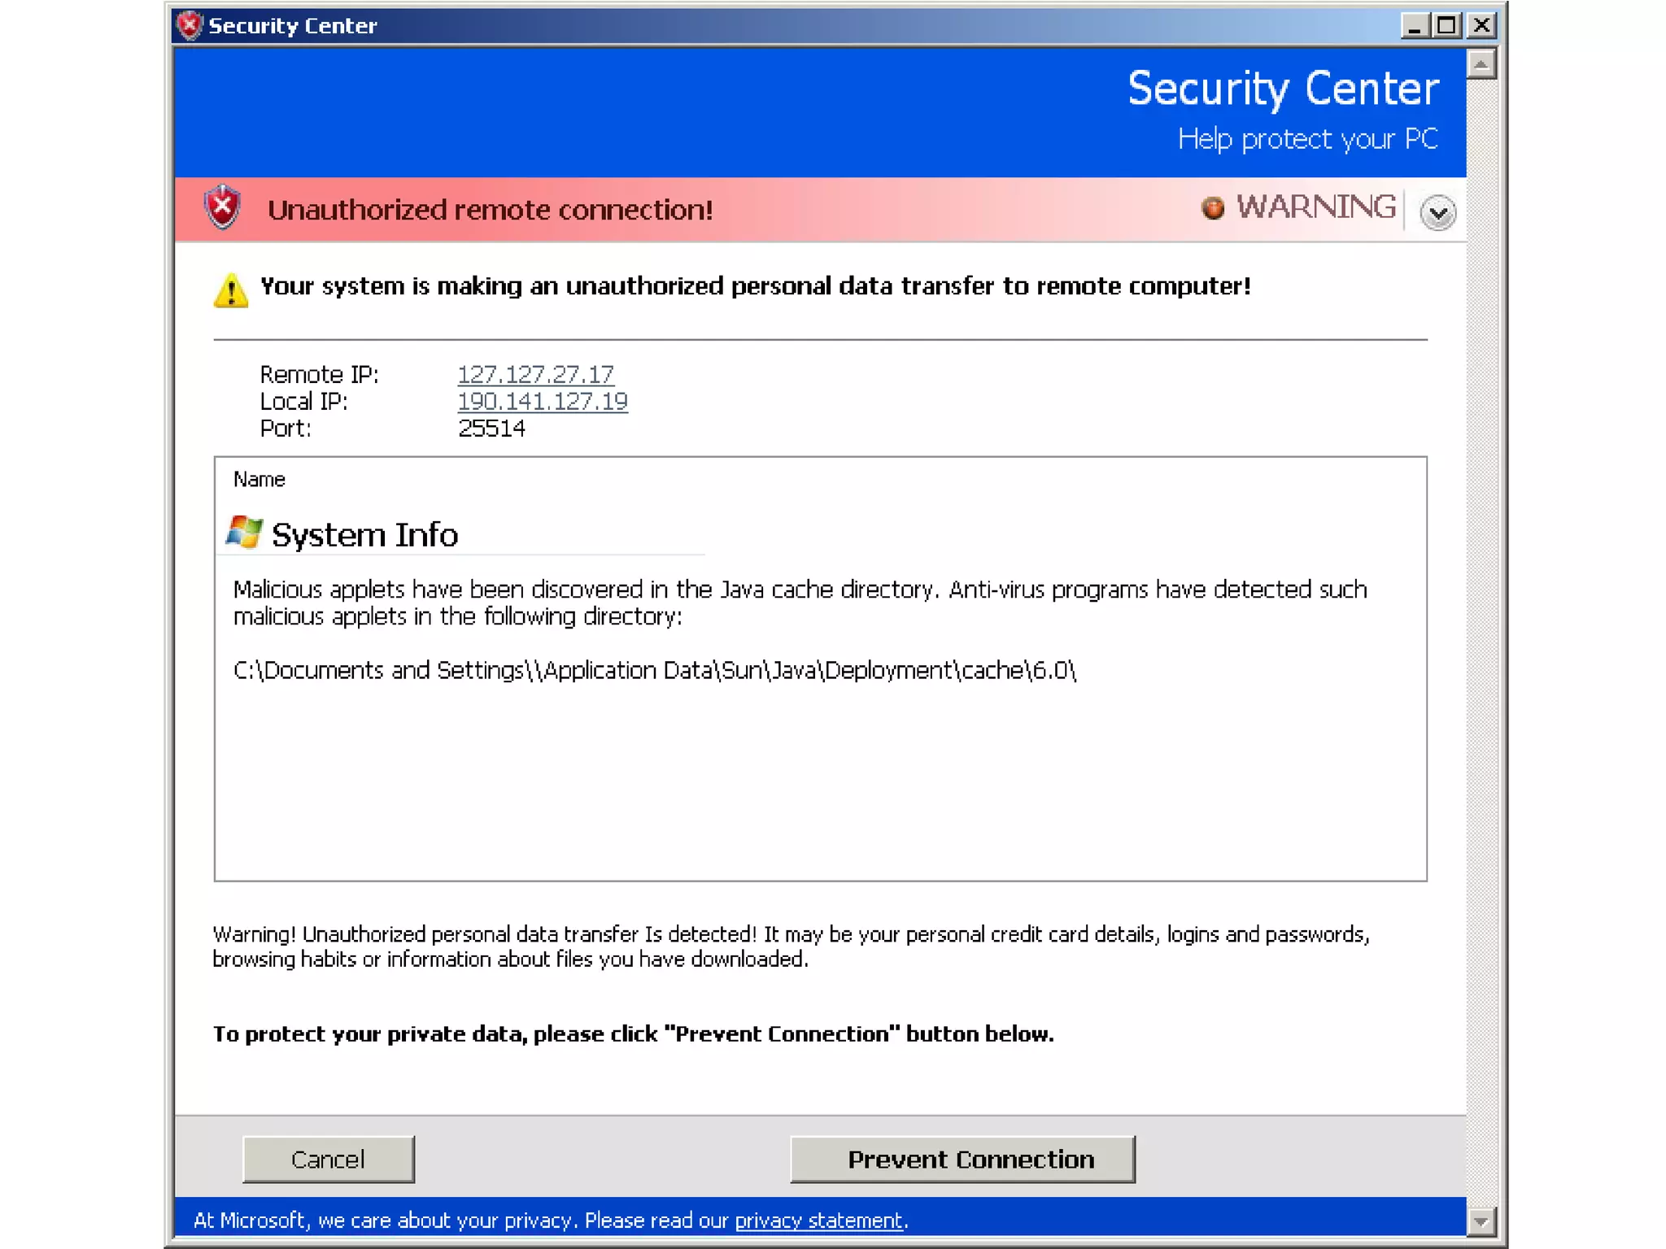Click the red shield beside Unauthorized remote connection

(223, 207)
